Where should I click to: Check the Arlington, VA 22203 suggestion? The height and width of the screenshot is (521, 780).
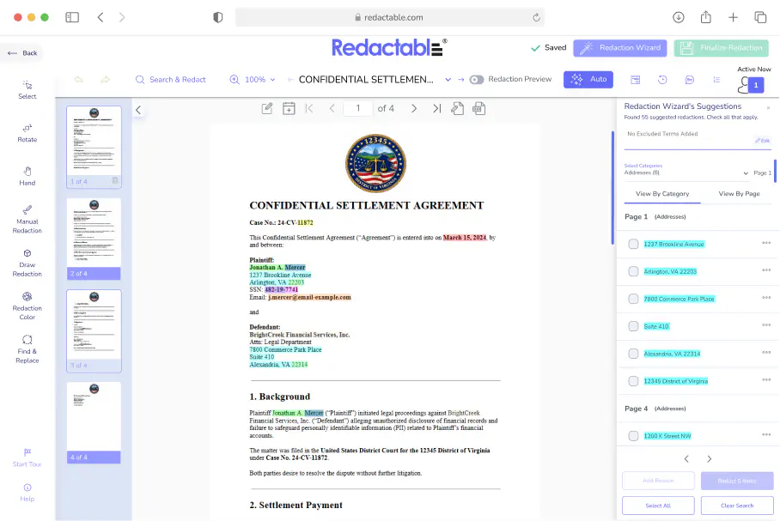(x=633, y=271)
